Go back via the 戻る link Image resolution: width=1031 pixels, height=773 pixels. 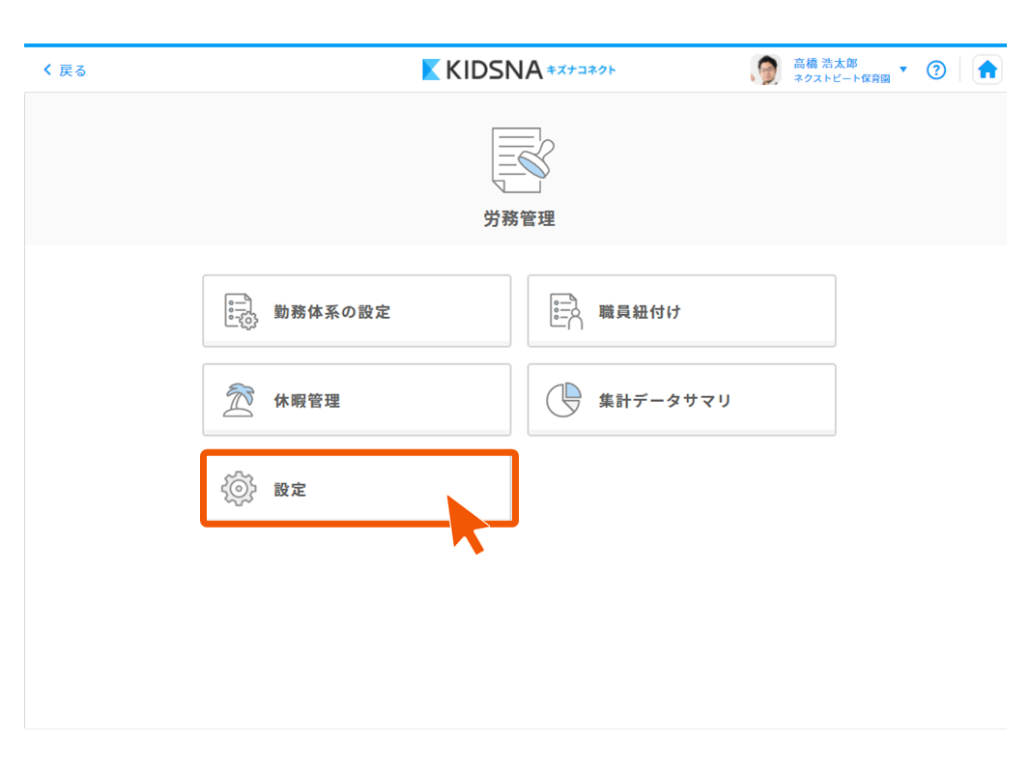tap(72, 71)
